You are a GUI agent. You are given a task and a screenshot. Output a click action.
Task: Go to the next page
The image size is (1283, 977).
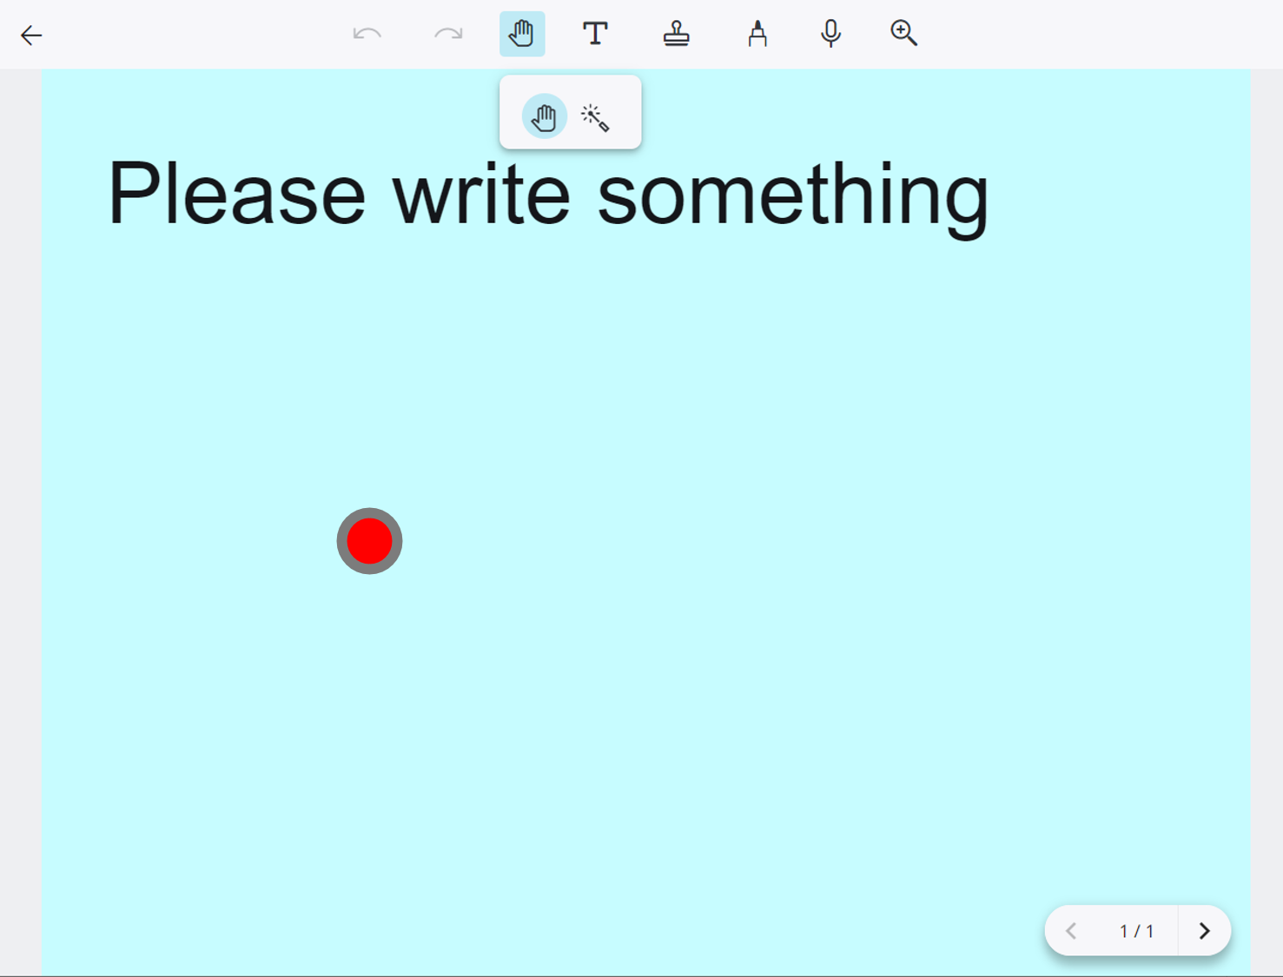(1204, 931)
